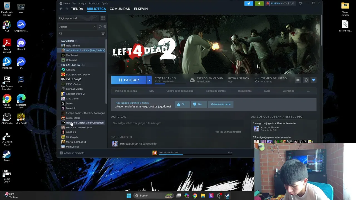Collapse the Sin categoría section
This screenshot has width=356, height=200.
tap(59, 65)
